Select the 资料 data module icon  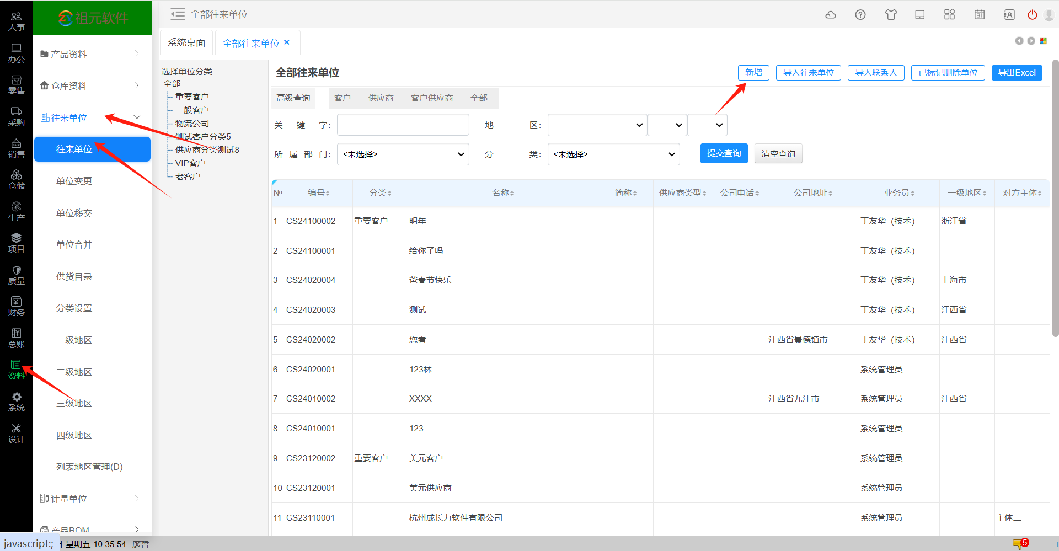[x=17, y=370]
